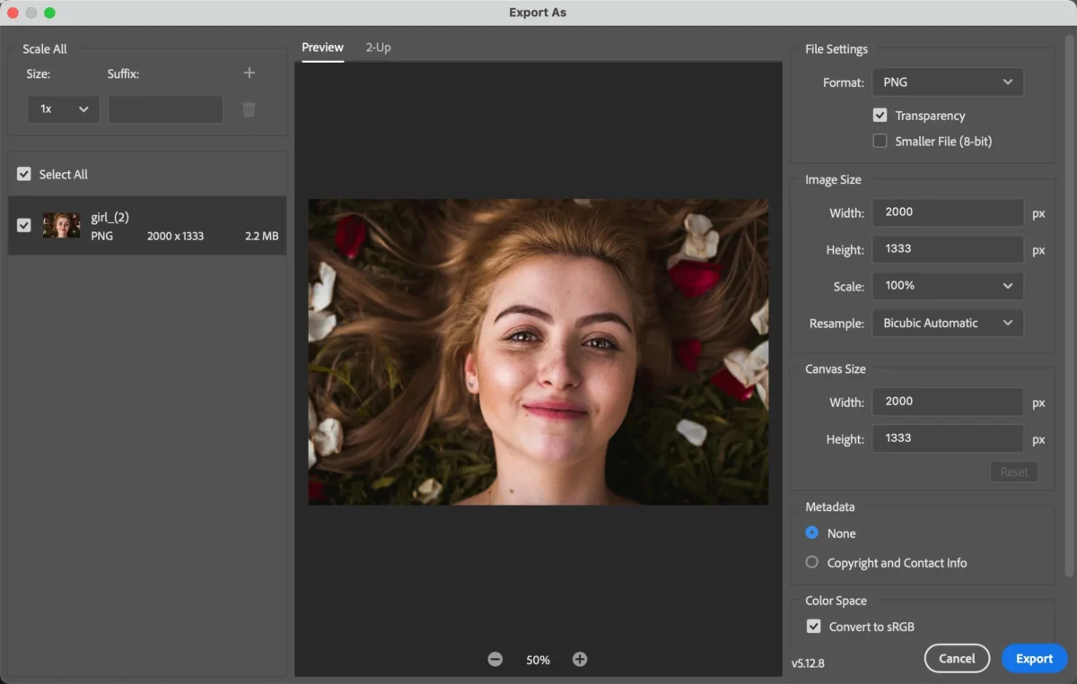Click the plus icon to add scale size
The image size is (1077, 684).
(250, 74)
